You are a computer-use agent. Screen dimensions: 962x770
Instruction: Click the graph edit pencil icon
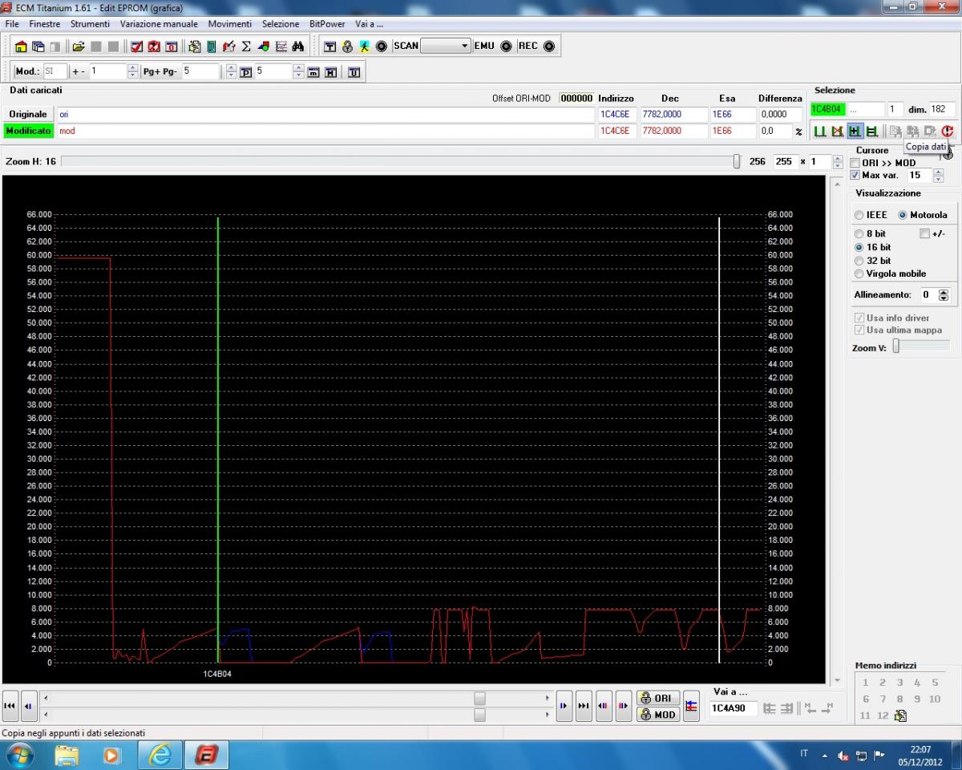229,47
